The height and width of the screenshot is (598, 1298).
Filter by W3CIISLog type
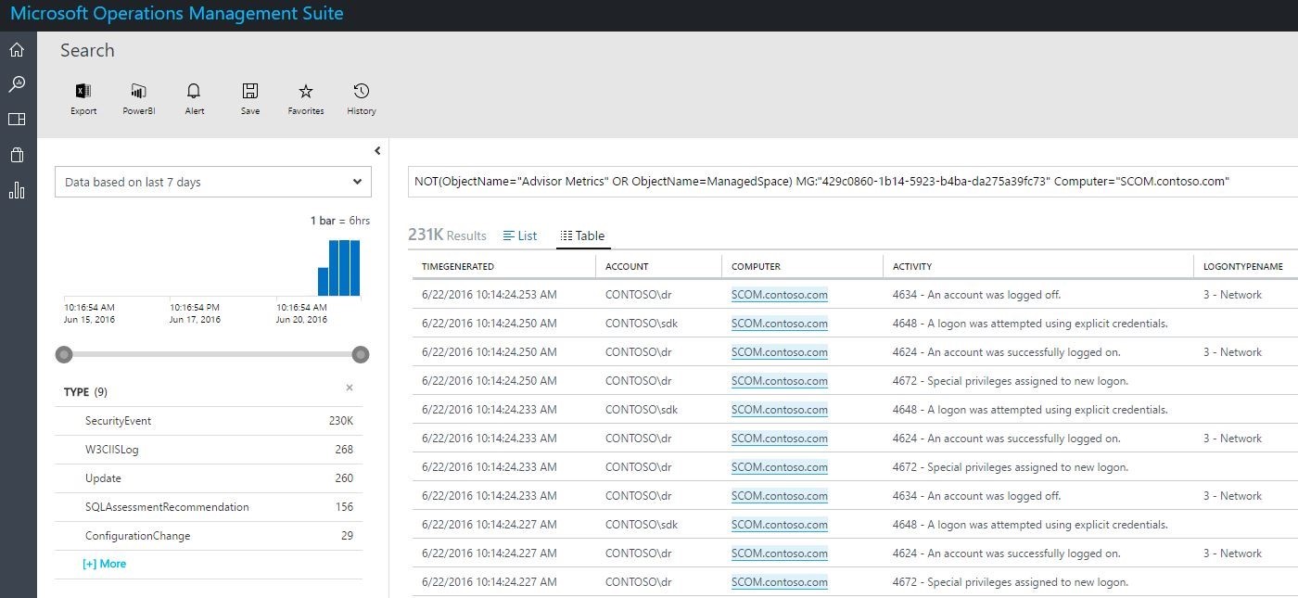pyautogui.click(x=111, y=450)
